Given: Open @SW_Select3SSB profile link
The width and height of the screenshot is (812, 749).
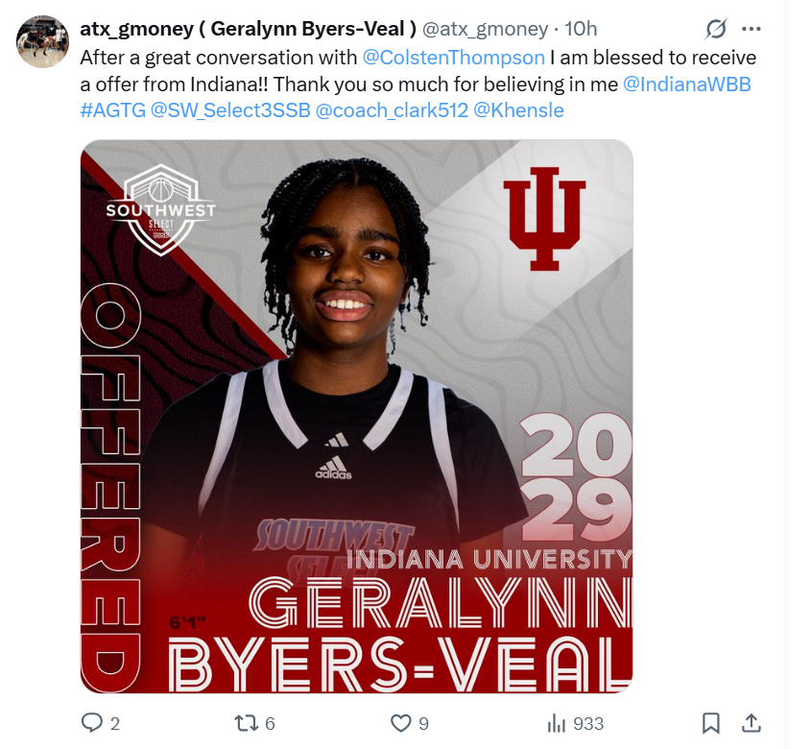Looking at the screenshot, I should click(x=230, y=110).
